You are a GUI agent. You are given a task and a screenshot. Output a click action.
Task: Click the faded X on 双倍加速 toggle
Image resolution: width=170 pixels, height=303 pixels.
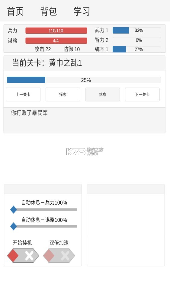[x=65, y=256]
